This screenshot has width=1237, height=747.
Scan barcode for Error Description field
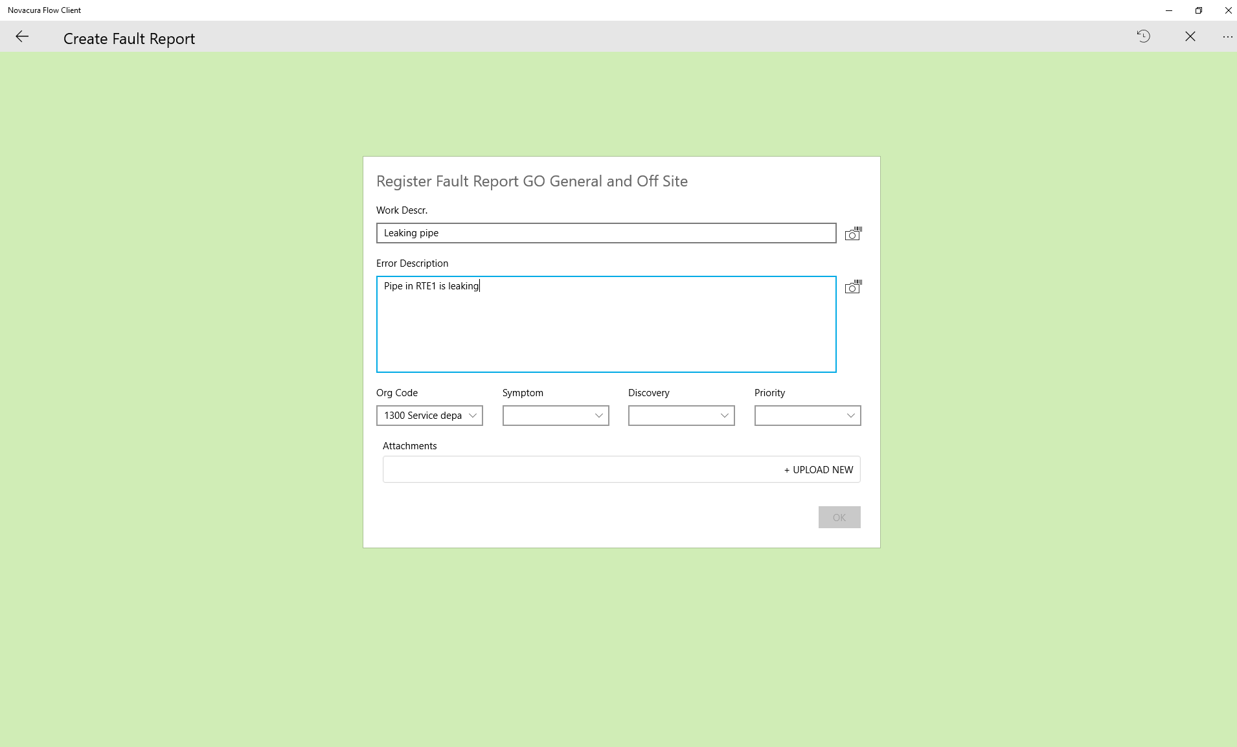click(854, 286)
